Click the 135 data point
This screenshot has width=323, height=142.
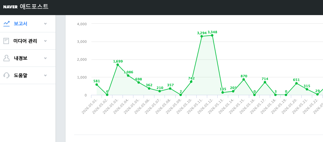pyautogui.click(x=223, y=92)
